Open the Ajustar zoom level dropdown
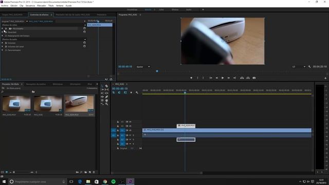329x185 pixels. 143,67
